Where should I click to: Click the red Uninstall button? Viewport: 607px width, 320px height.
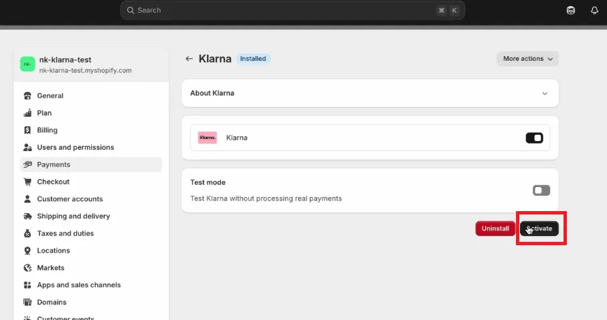495,228
